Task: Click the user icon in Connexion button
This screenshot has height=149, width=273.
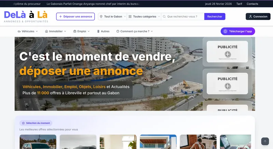Action: pyautogui.click(x=250, y=16)
